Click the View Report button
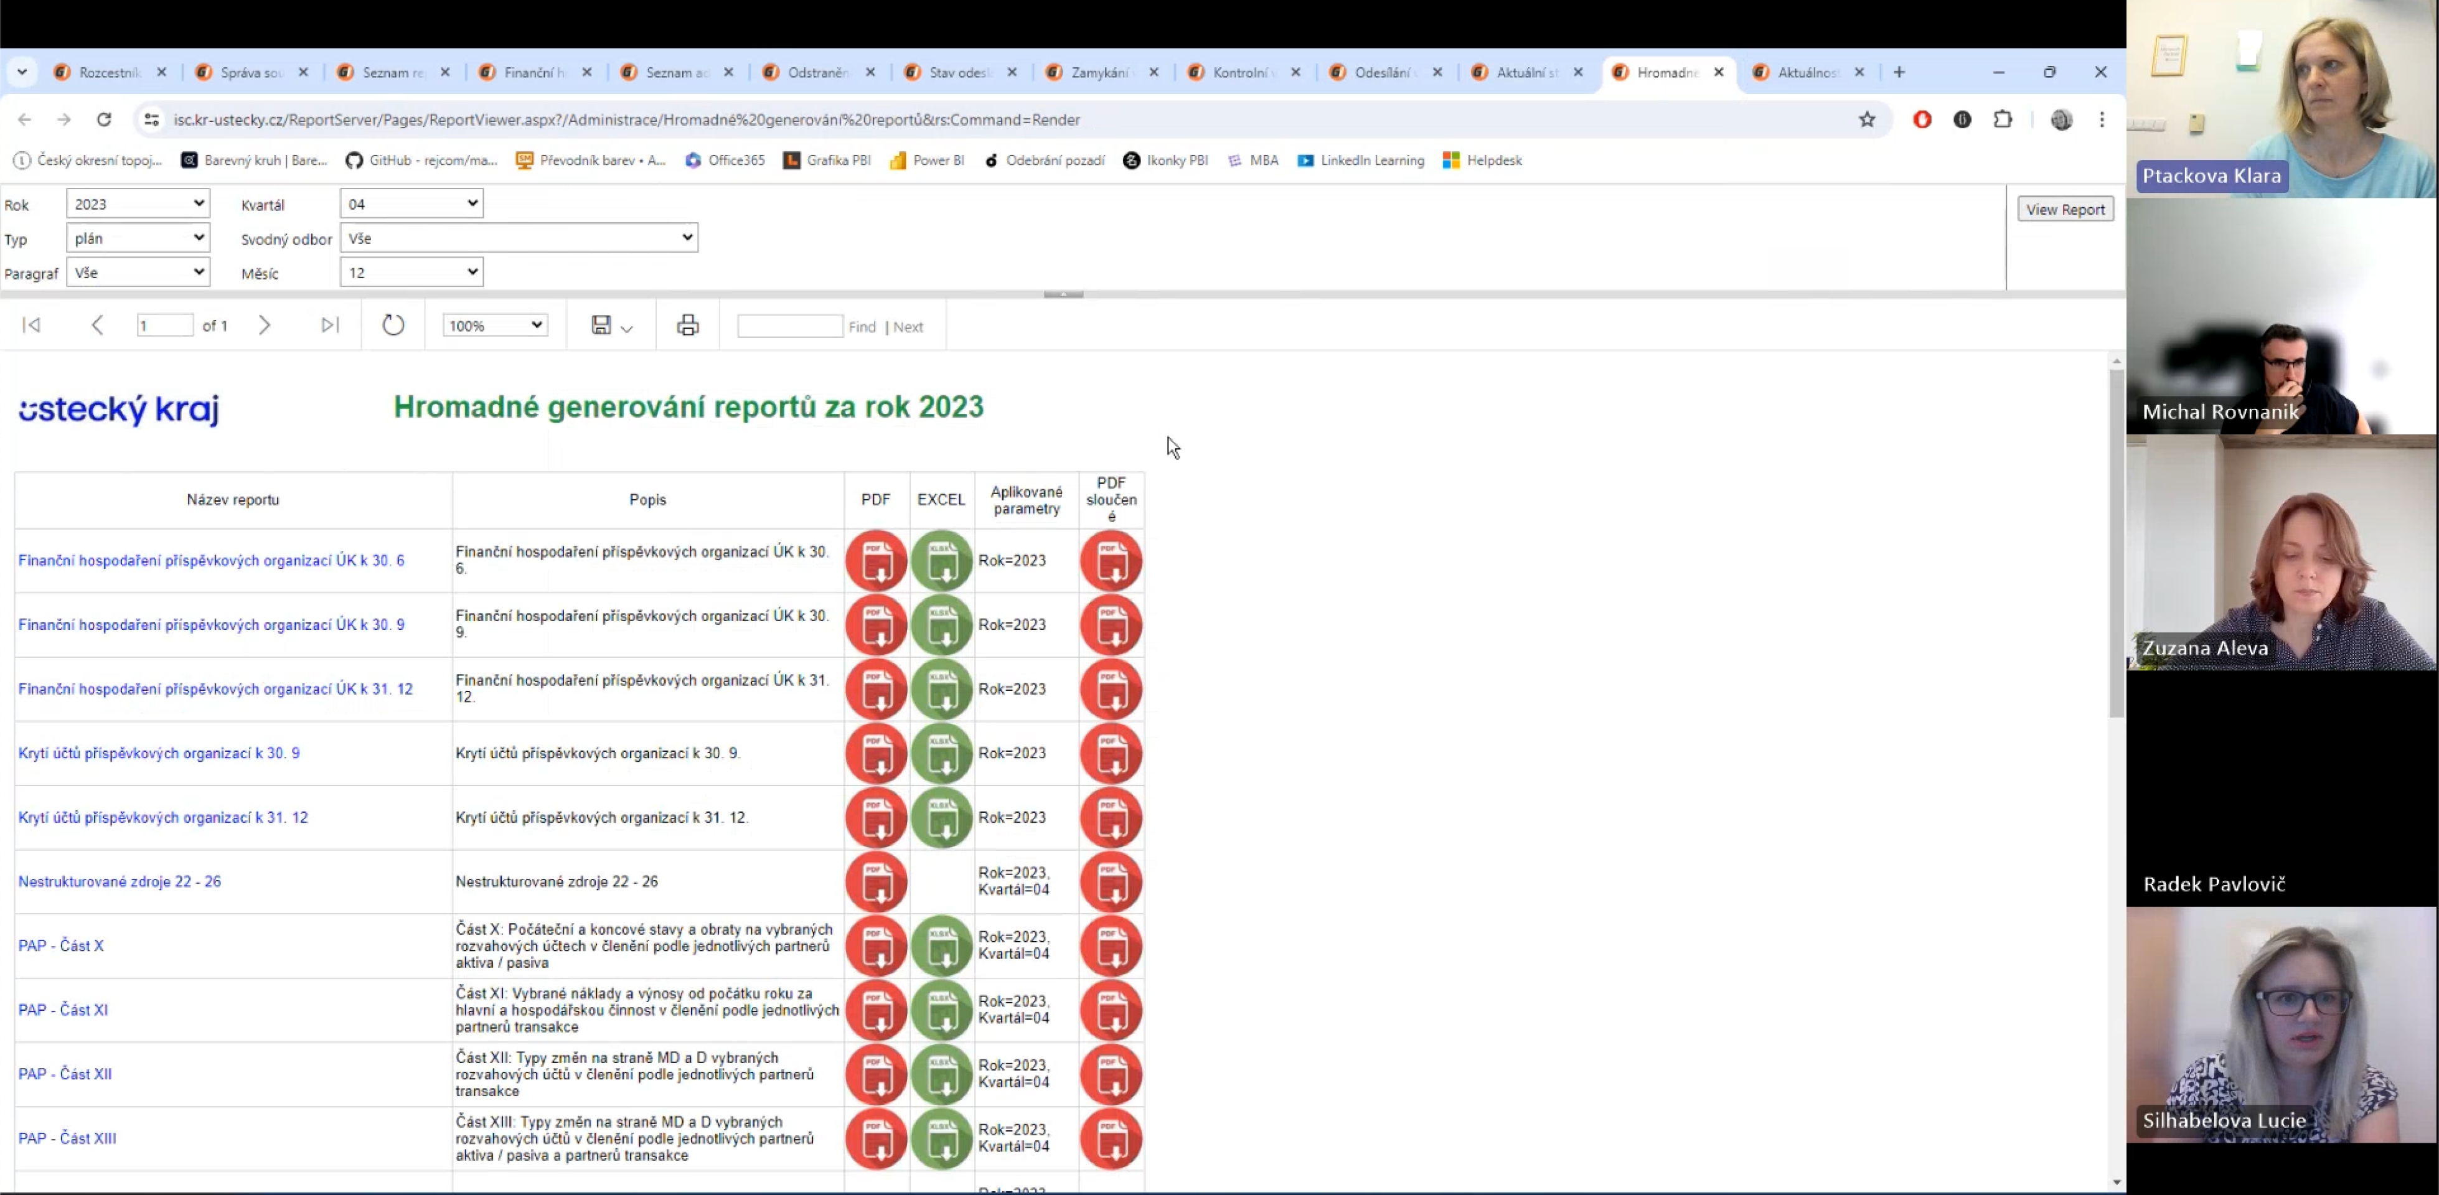The width and height of the screenshot is (2439, 1195). click(2065, 209)
